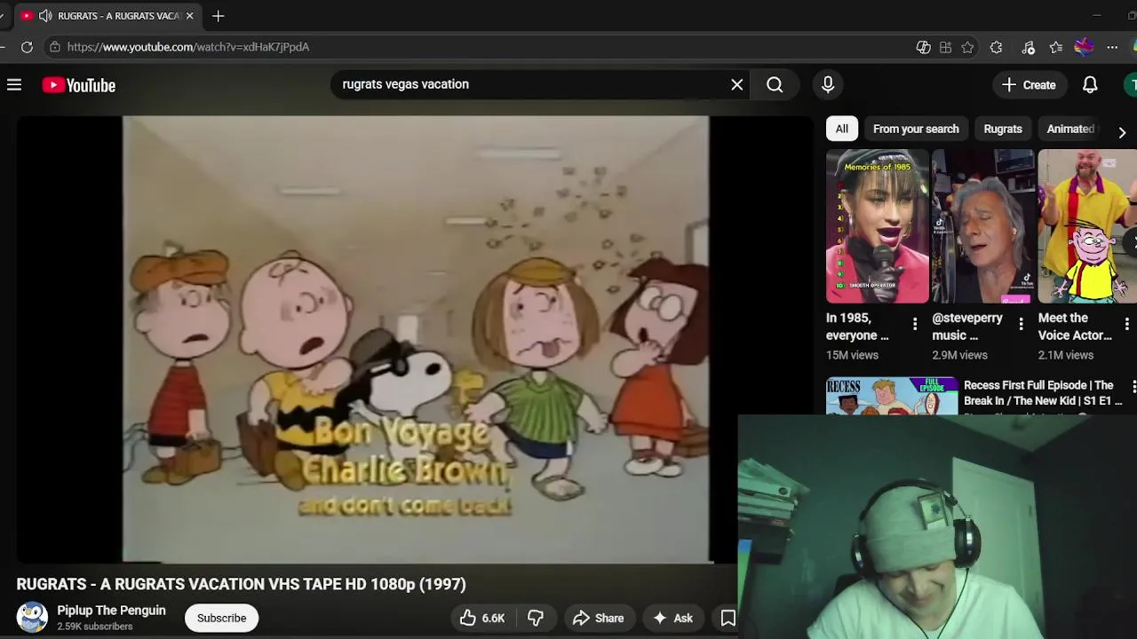Run search with the magnifier button

pyautogui.click(x=775, y=84)
